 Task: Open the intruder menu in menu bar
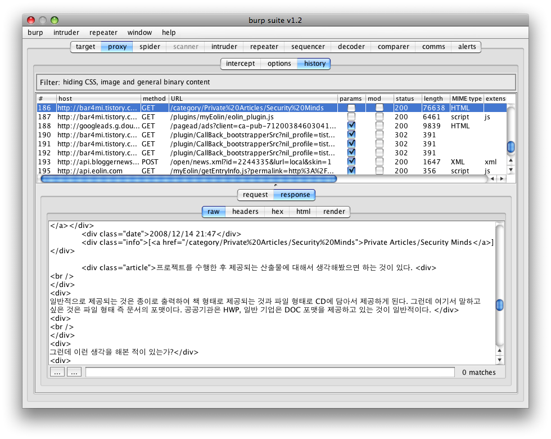(66, 33)
